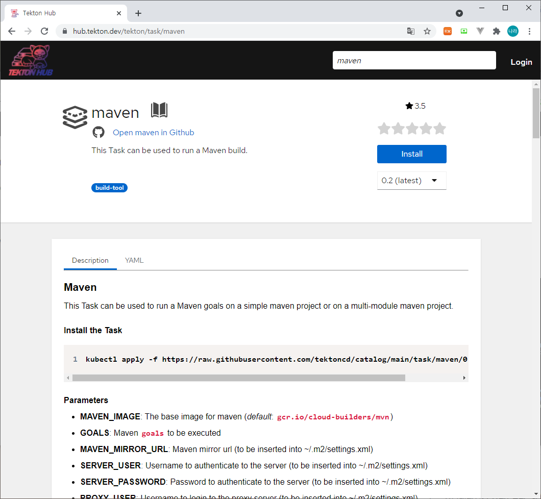Click the 3.5 rating score
The height and width of the screenshot is (499, 541).
click(x=420, y=106)
